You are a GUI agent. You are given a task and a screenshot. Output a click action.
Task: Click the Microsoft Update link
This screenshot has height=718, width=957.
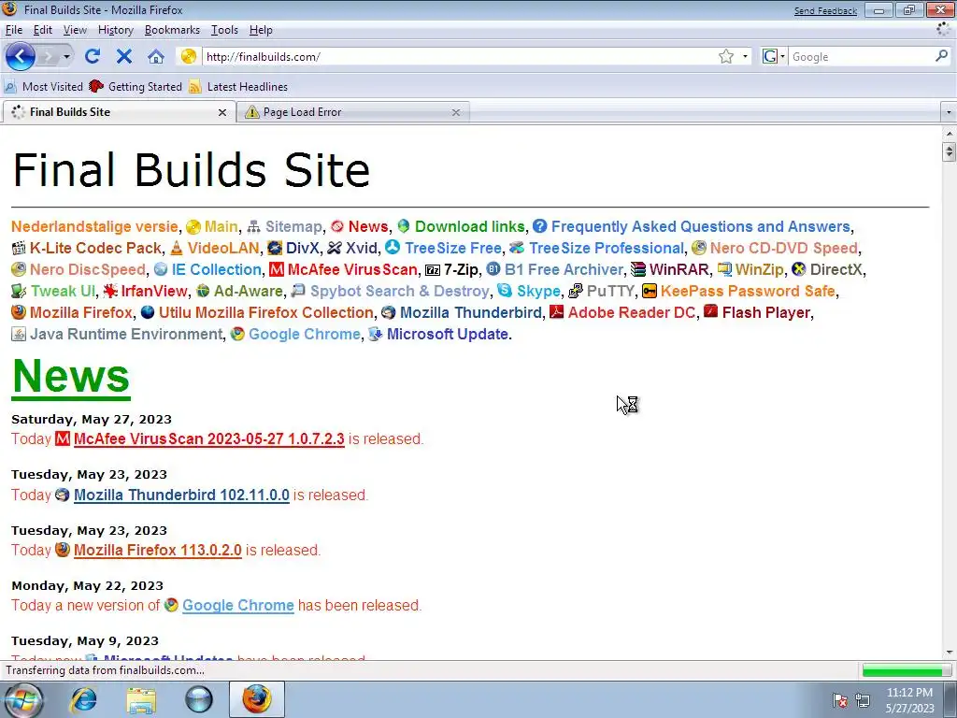(x=448, y=334)
